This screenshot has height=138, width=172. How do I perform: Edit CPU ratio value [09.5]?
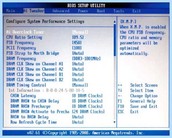[x=78, y=37]
